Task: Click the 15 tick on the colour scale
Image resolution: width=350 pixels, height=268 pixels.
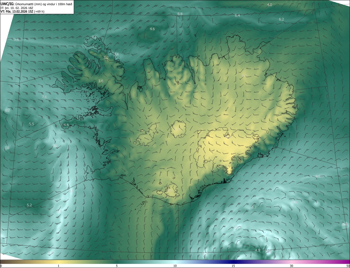Action: click(x=233, y=266)
